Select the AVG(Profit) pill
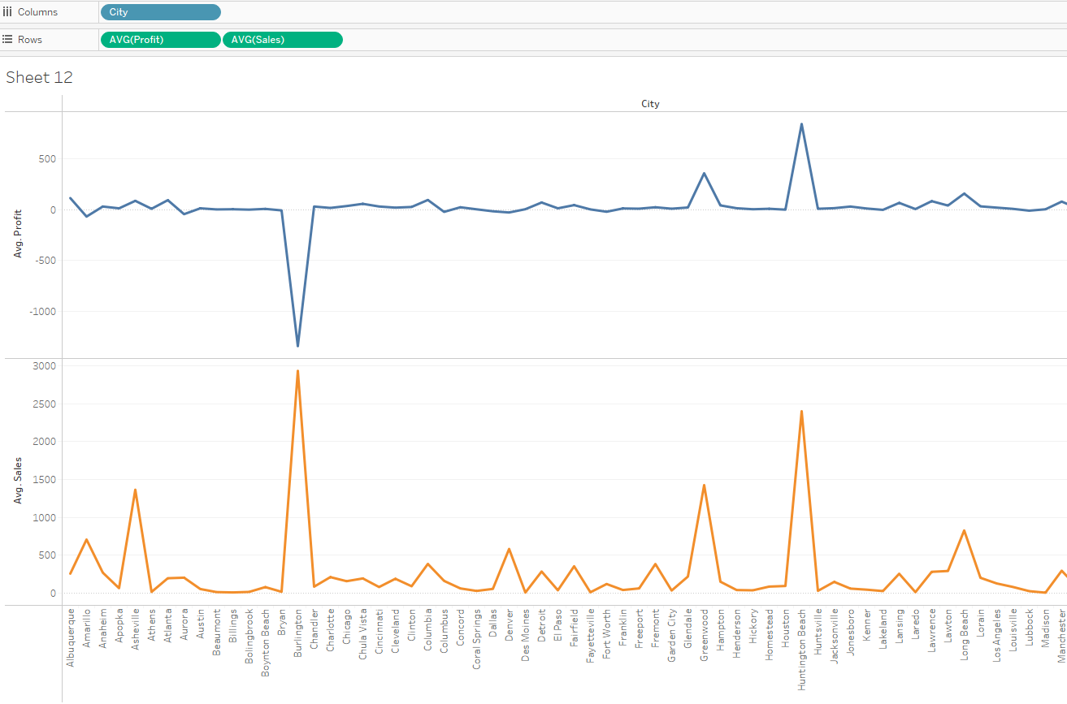1067x704 pixels. (x=160, y=39)
